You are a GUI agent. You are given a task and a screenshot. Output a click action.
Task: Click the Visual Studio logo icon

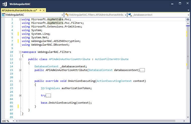[5, 4]
